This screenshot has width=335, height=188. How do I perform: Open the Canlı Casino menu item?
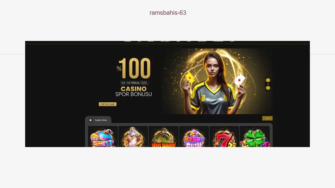165,41
